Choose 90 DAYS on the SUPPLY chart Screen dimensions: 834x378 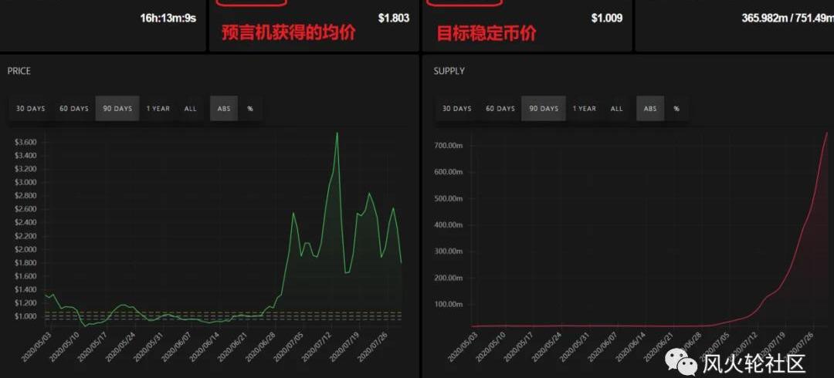(544, 109)
